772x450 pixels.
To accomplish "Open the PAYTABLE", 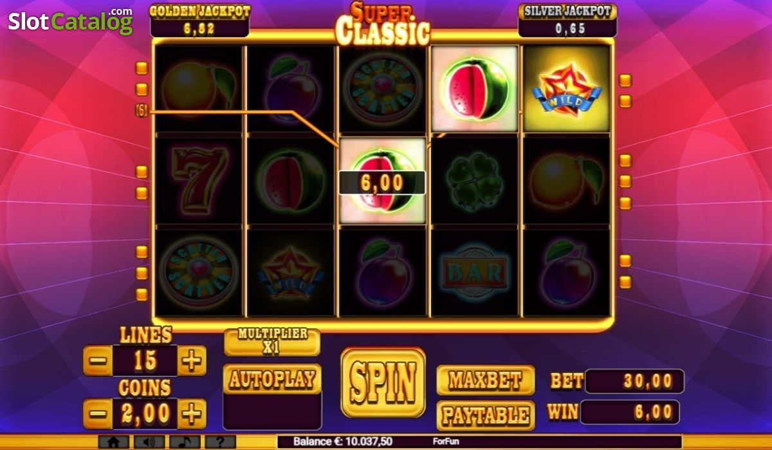I will 486,416.
